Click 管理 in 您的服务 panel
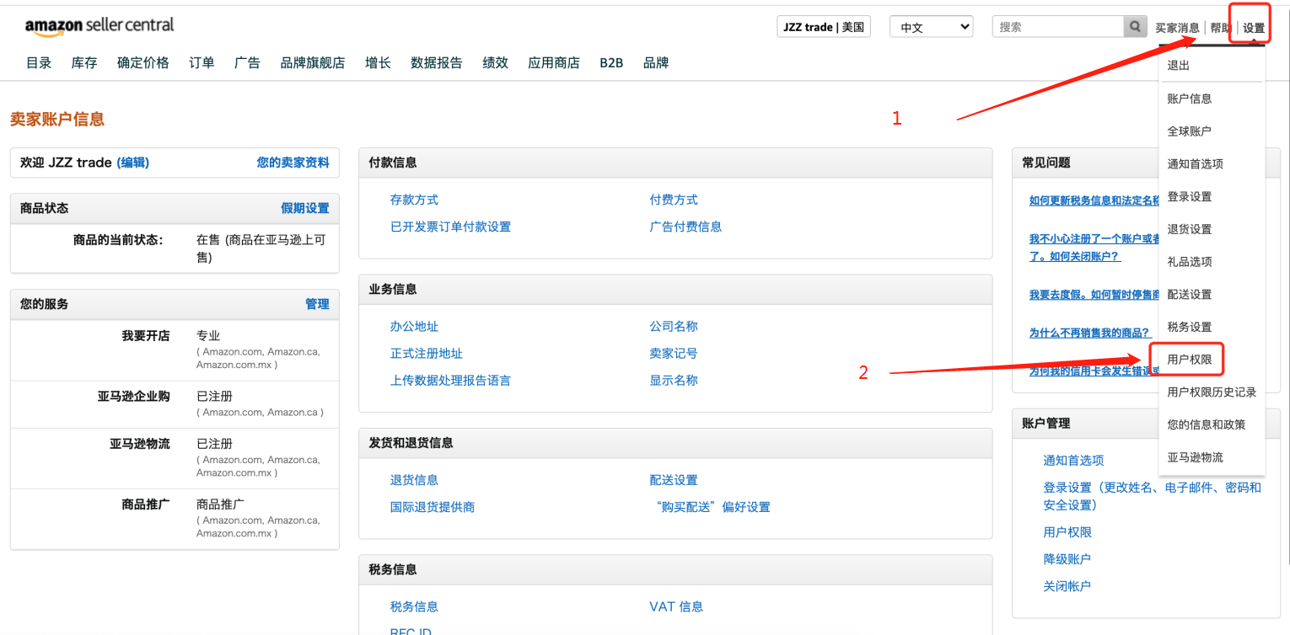The width and height of the screenshot is (1290, 635). [317, 304]
